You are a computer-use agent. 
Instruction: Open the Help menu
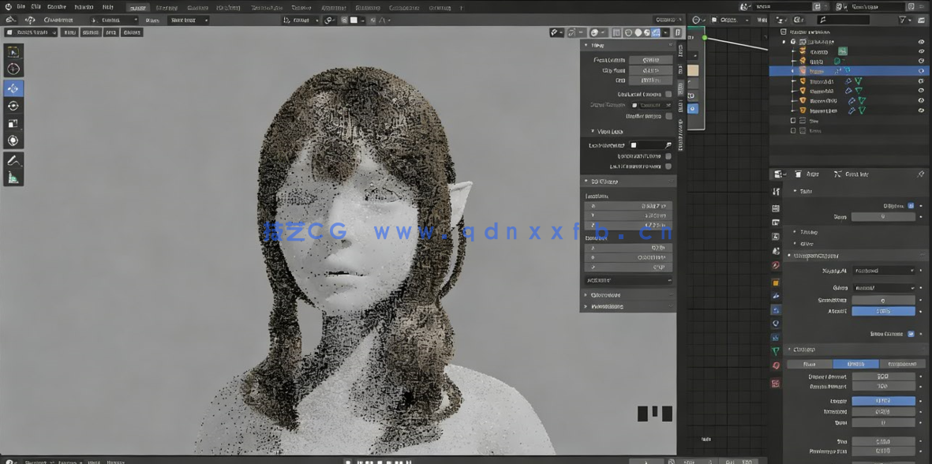click(x=108, y=6)
